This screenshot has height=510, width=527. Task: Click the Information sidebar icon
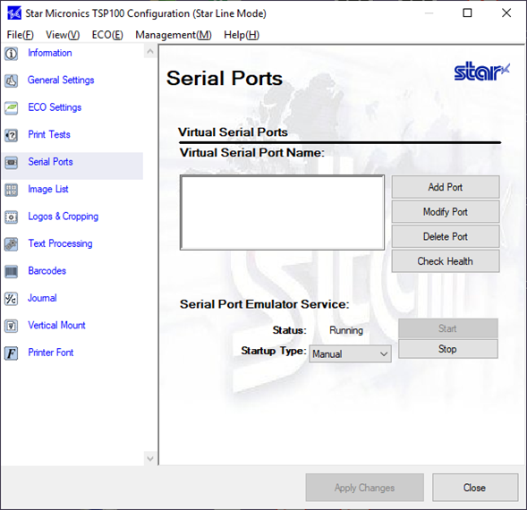(x=11, y=54)
